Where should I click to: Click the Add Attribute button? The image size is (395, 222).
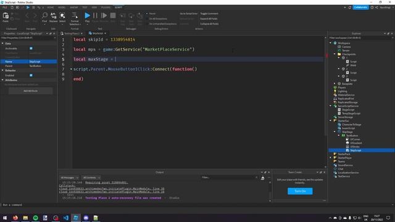(x=30, y=91)
